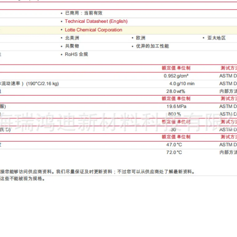Click the '北美洲' region entry
237x237 pixels.
(72, 38)
